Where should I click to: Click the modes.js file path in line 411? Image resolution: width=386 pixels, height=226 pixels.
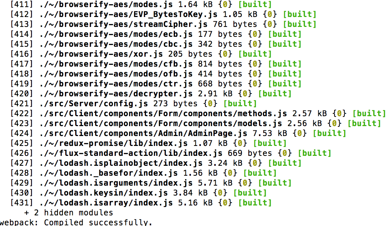pyautogui.click(x=106, y=4)
